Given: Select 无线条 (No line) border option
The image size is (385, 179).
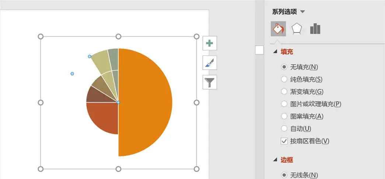Looking at the screenshot, I should (x=284, y=175).
